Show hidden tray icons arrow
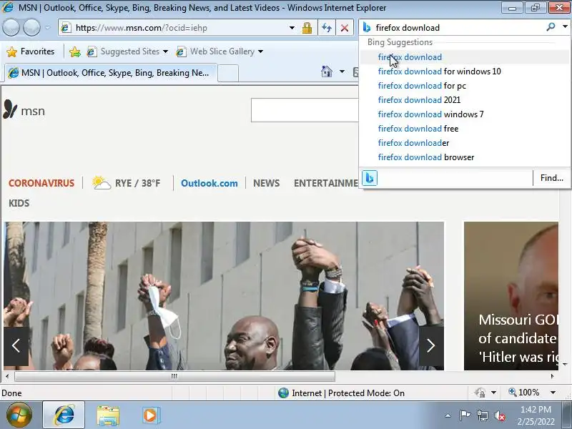Viewport: 572px width, 429px height. tap(448, 415)
